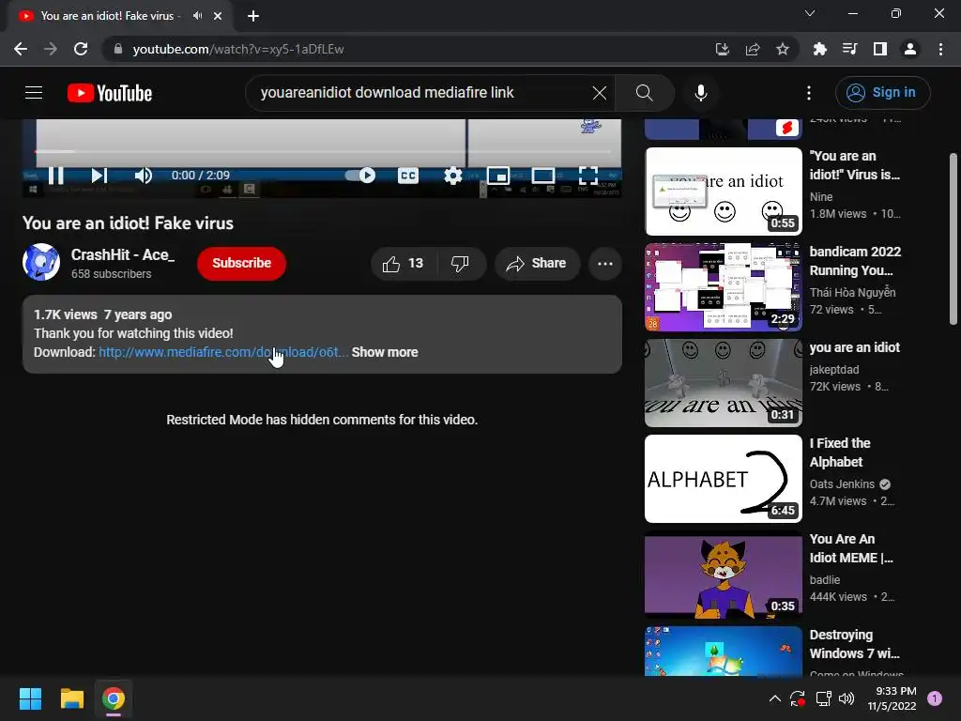This screenshot has width=961, height=721.
Task: Expand description with Show more
Action: [385, 352]
